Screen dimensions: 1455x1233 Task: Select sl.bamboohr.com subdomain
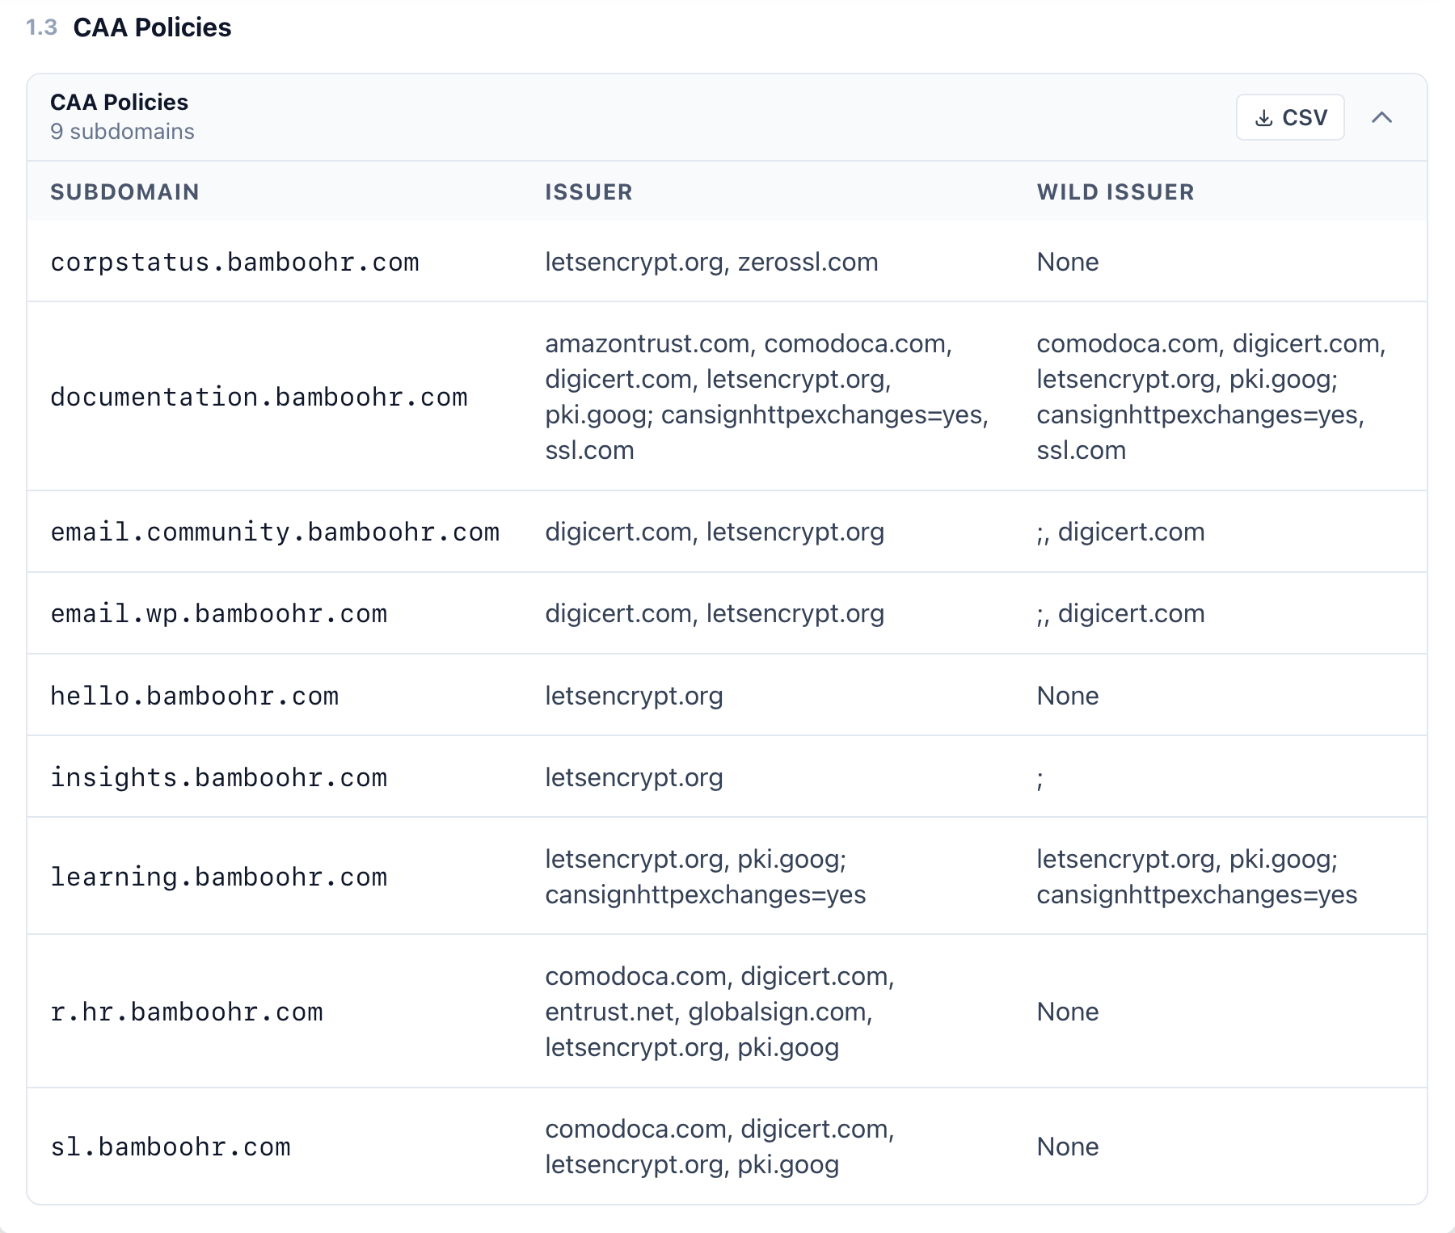click(171, 1146)
